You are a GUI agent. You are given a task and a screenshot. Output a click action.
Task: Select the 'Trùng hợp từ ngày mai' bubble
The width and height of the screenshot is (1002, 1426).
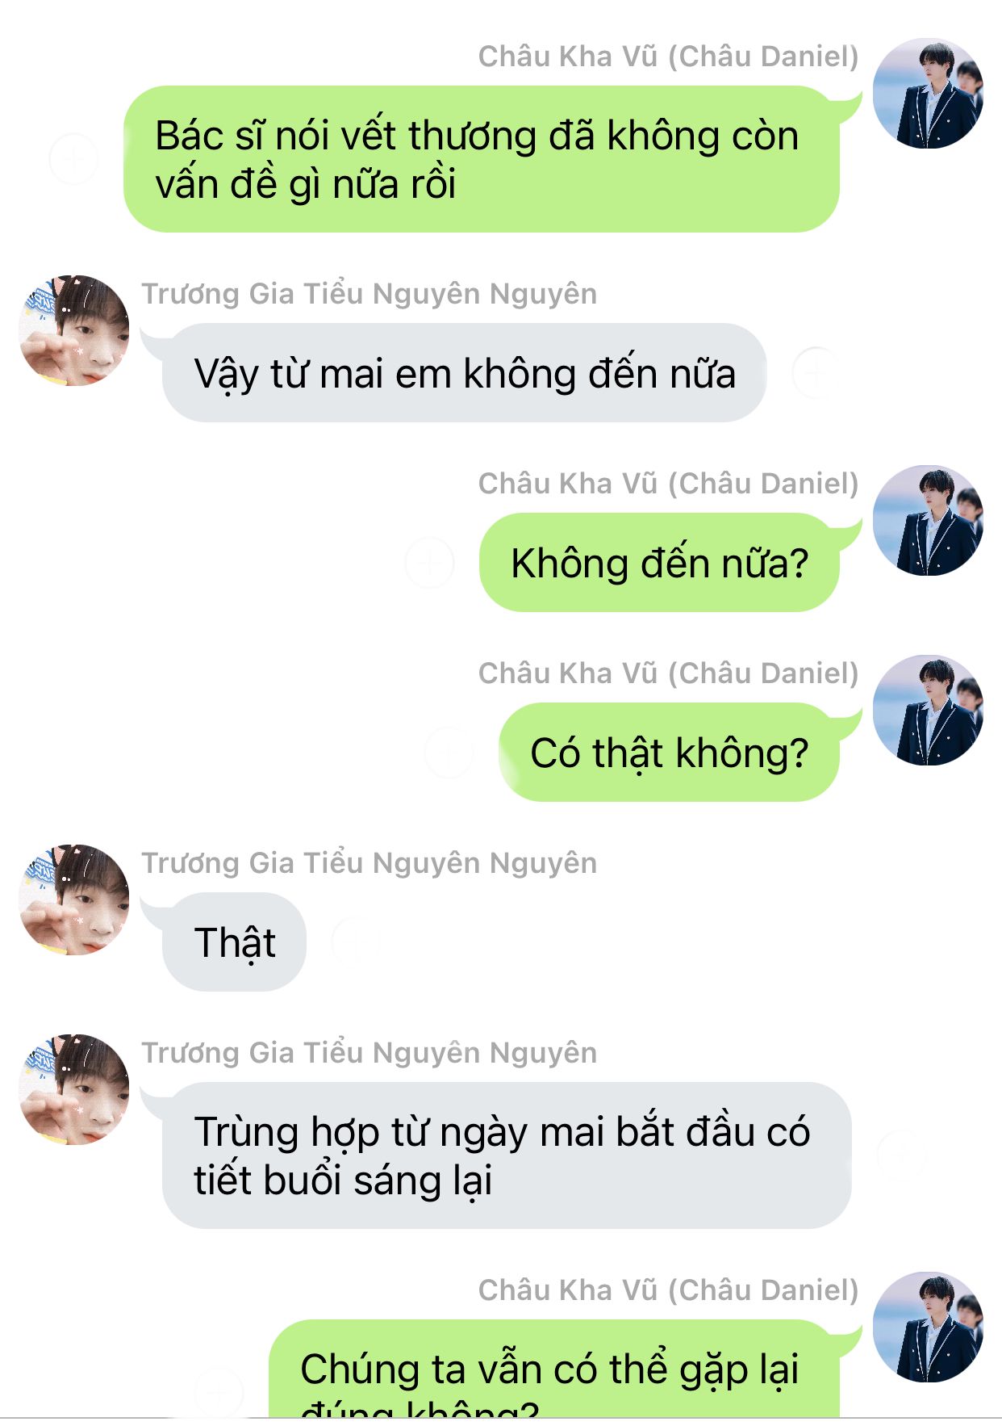pyautogui.click(x=507, y=1155)
